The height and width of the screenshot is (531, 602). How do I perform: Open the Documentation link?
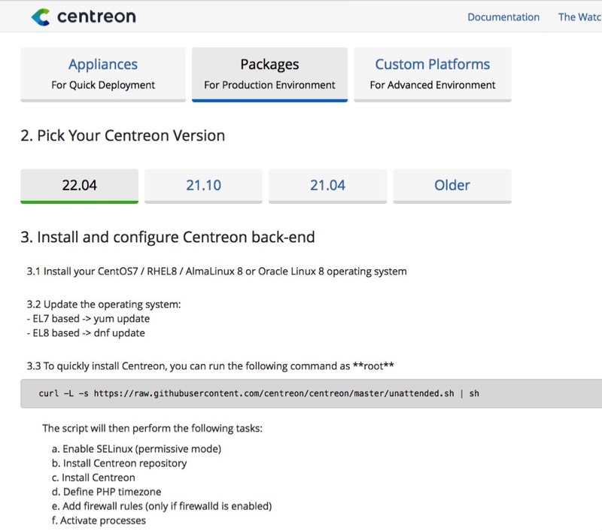503,17
